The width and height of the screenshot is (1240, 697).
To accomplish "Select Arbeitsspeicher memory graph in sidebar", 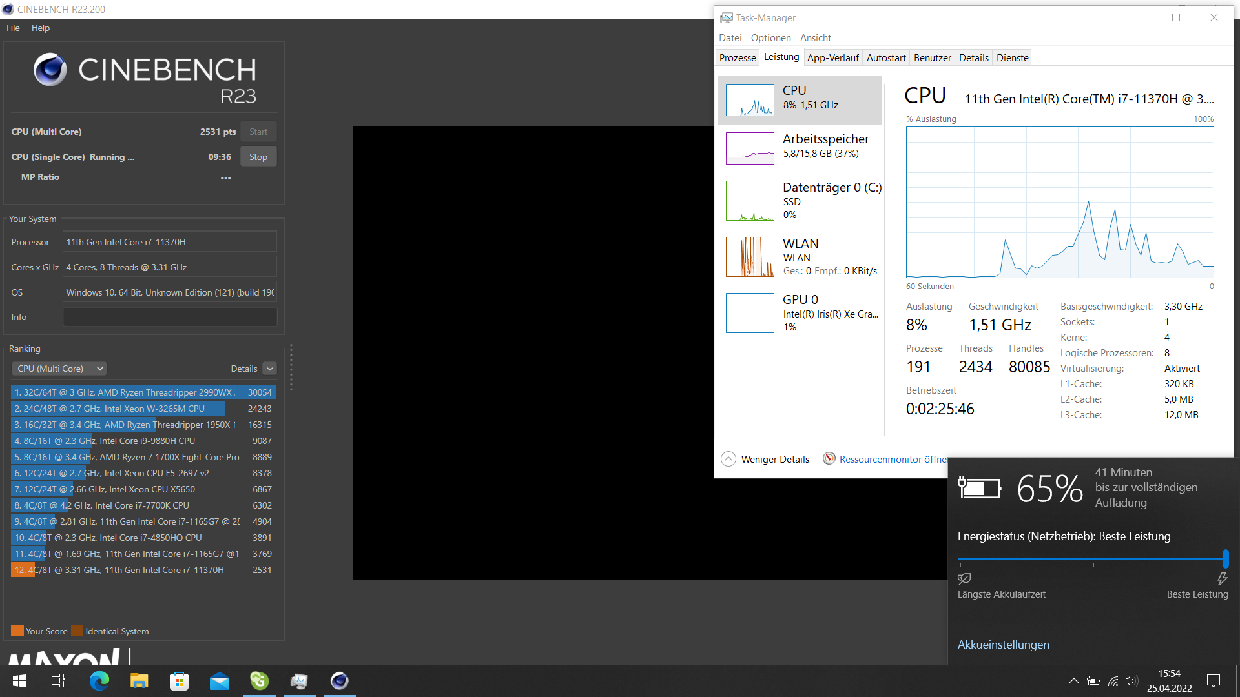I will 750,148.
